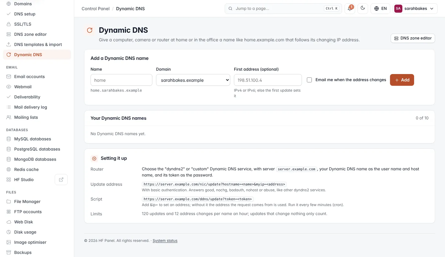
Task: Click the Disk usage clock icon
Action: pyautogui.click(x=9, y=232)
